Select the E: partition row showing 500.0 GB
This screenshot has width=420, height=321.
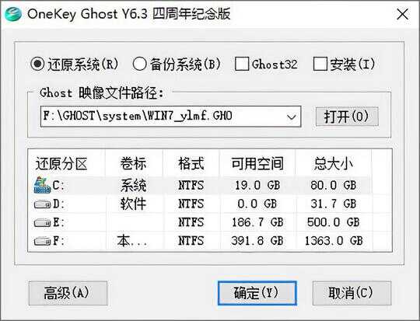(x=209, y=222)
